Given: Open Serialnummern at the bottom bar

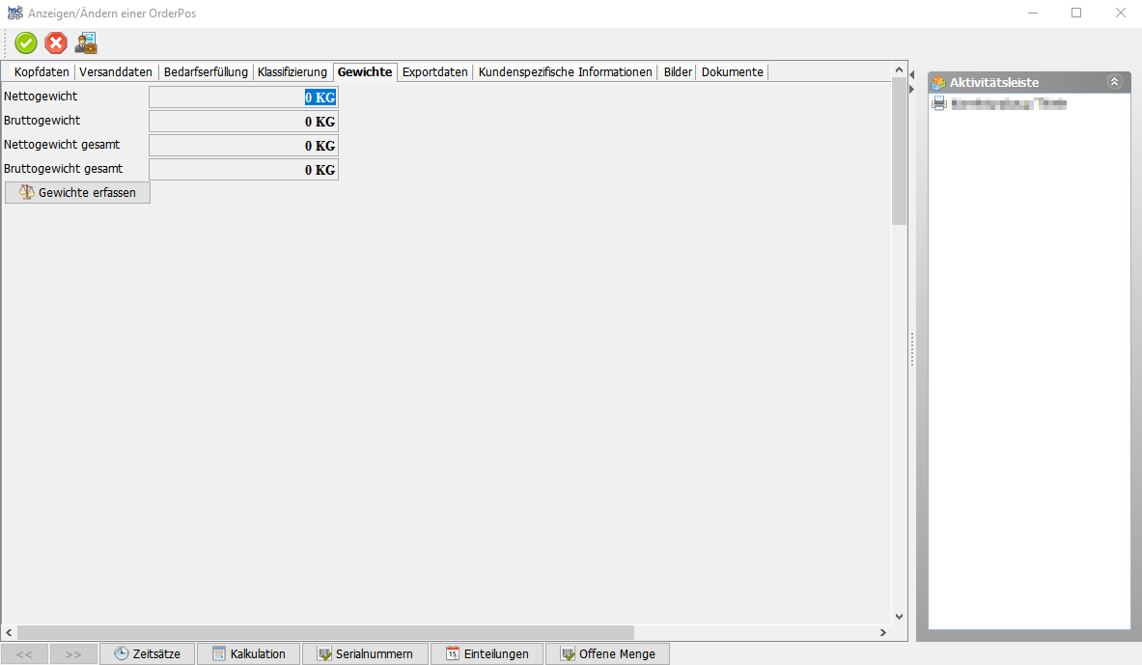Looking at the screenshot, I should tap(365, 653).
